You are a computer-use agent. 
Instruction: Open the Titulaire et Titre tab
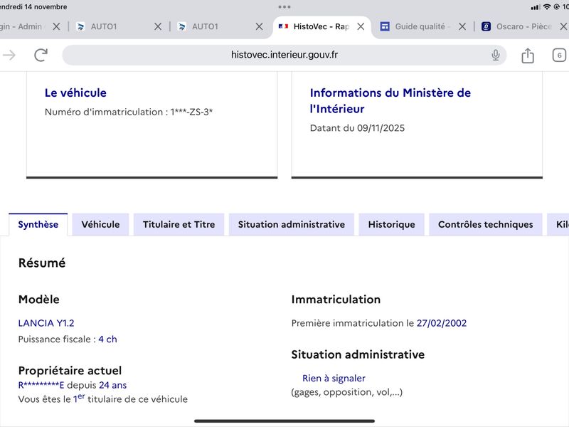[x=179, y=224]
